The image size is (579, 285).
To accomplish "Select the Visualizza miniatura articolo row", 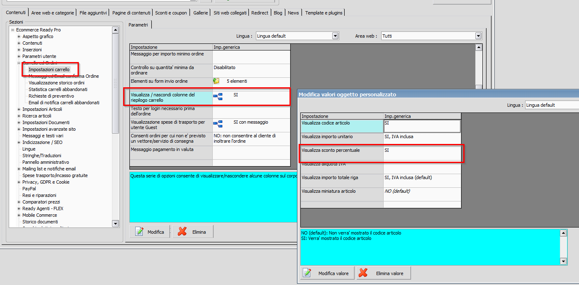I will tap(381, 194).
